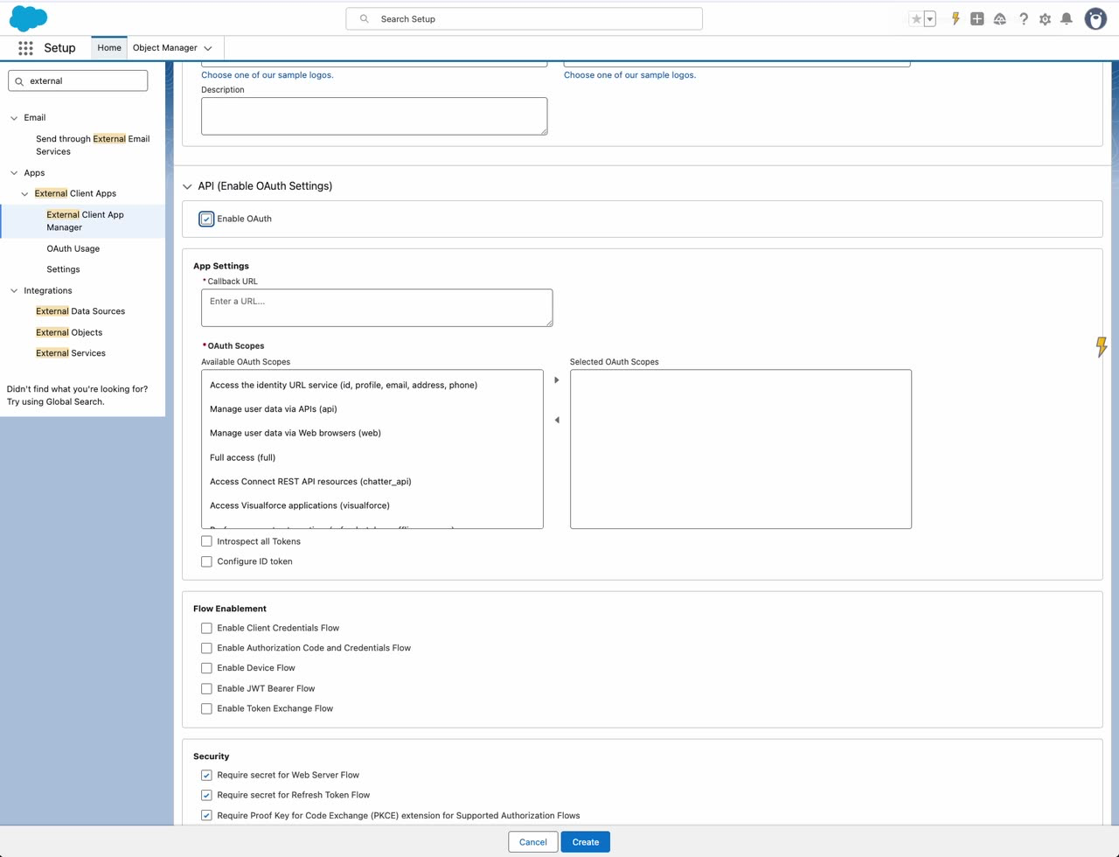The width and height of the screenshot is (1119, 857).
Task: Click the favorites star icon
Action: coord(916,18)
